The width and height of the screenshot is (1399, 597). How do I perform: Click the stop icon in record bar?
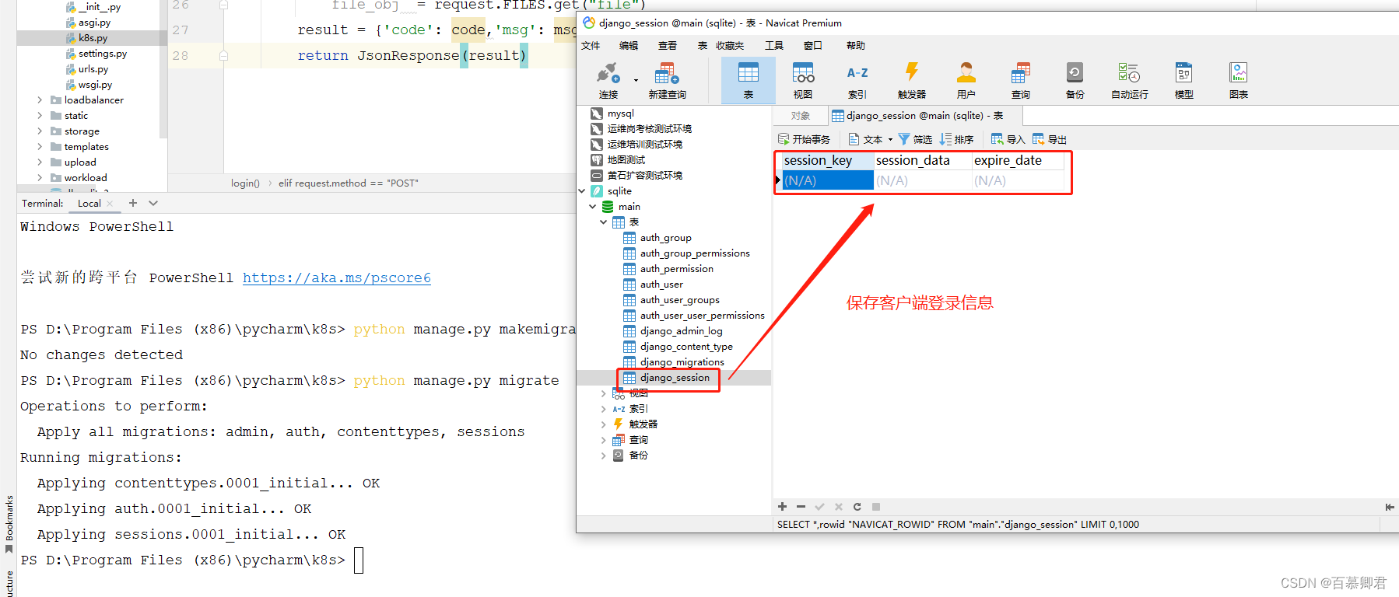875,507
